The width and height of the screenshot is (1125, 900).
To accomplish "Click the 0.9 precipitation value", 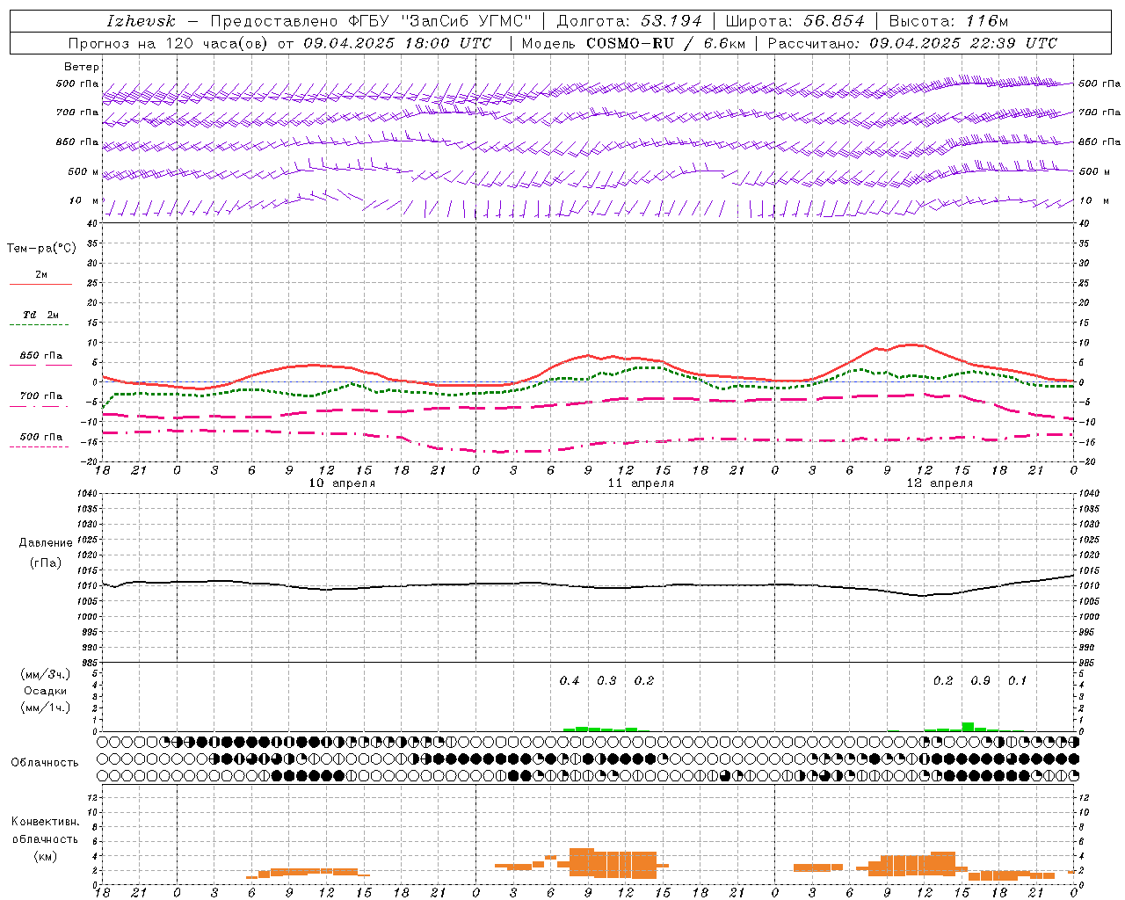I will pyautogui.click(x=980, y=681).
